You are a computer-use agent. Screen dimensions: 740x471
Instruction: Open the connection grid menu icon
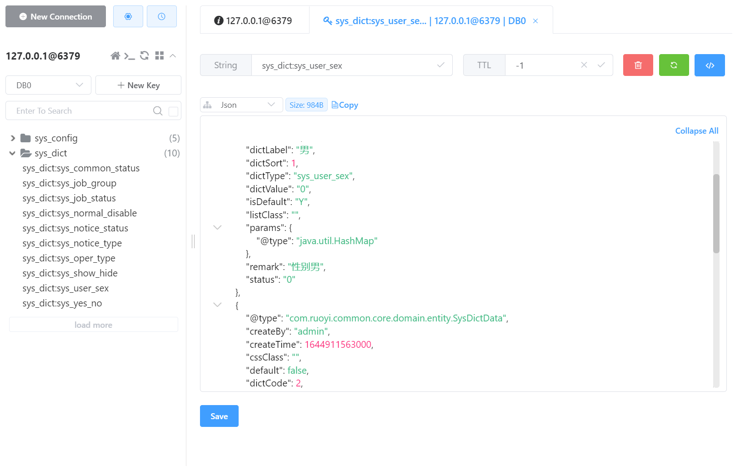pyautogui.click(x=159, y=55)
